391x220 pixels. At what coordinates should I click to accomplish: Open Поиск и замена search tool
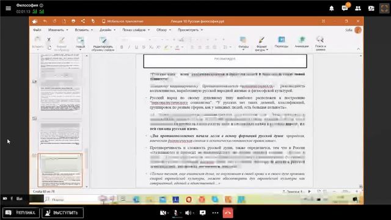coord(320,43)
